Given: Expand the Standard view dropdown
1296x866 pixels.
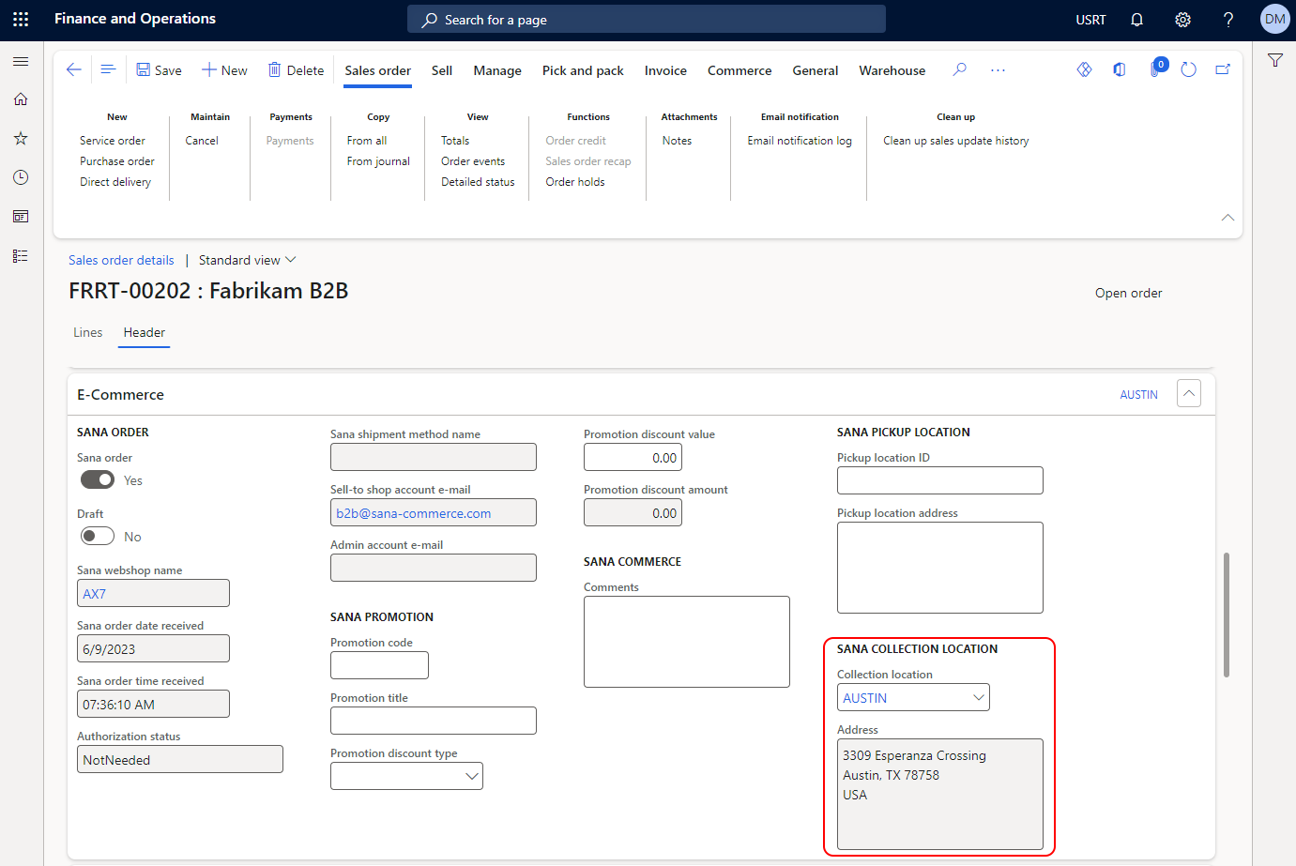Looking at the screenshot, I should tap(248, 260).
